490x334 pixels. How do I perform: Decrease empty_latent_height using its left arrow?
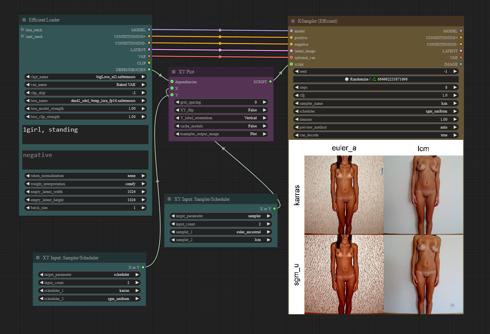point(27,200)
